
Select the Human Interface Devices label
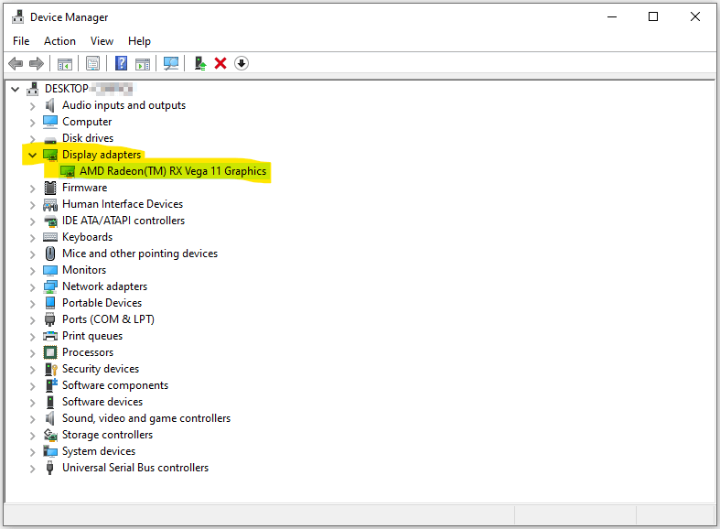point(123,204)
